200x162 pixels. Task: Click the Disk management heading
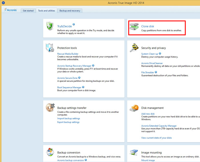[x=152, y=108]
